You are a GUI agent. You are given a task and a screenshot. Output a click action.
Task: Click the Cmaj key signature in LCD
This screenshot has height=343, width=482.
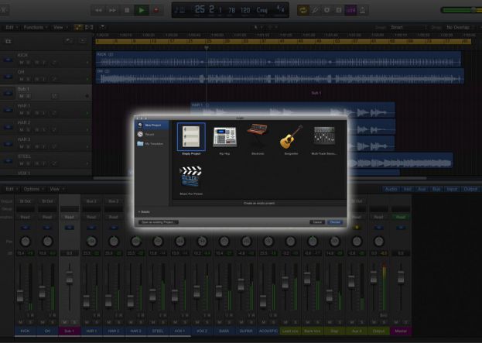[x=262, y=11]
